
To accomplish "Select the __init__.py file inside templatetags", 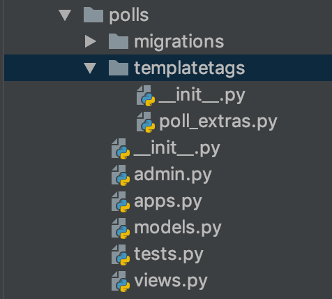I will pos(202,95).
